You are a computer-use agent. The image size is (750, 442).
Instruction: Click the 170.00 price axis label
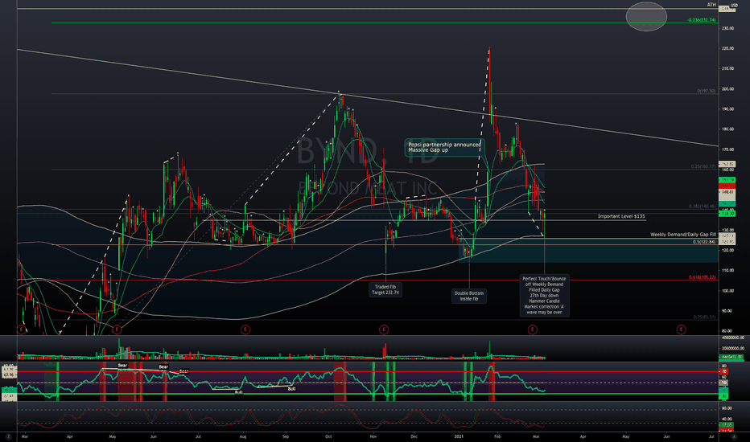(x=727, y=149)
